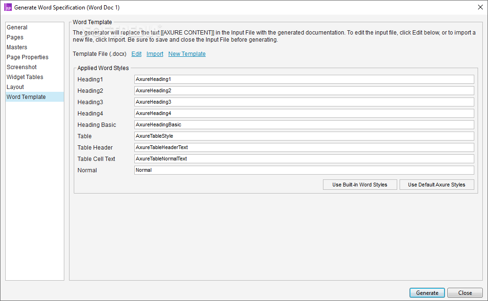The height and width of the screenshot is (301, 488).
Task: Click the Applied Word Styles group title
Action: pos(103,68)
